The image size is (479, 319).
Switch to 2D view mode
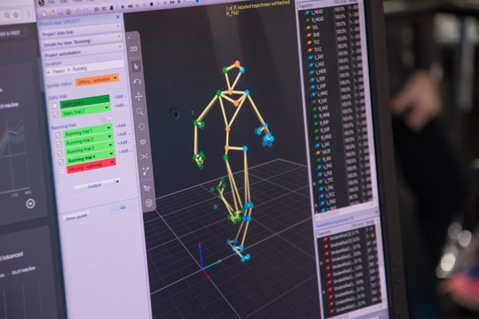click(x=134, y=49)
